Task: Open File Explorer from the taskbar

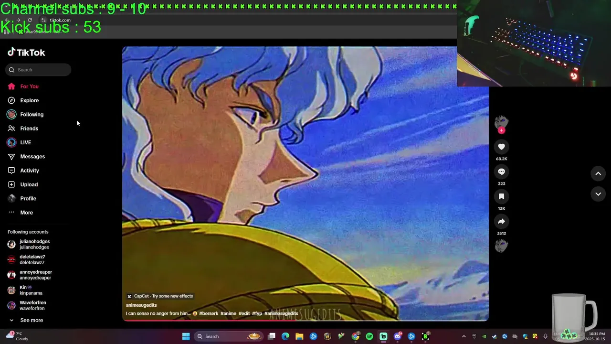Action: (299, 336)
